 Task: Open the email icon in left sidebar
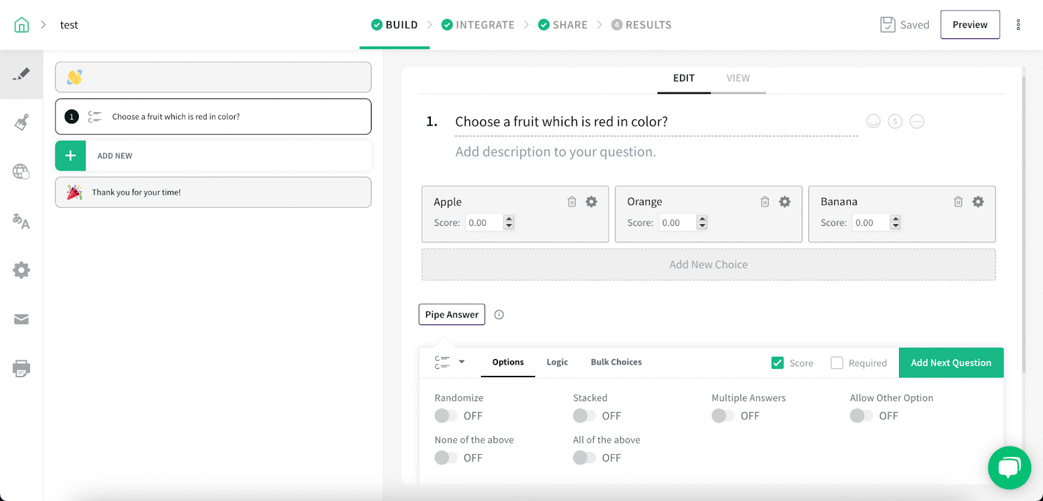click(x=21, y=319)
